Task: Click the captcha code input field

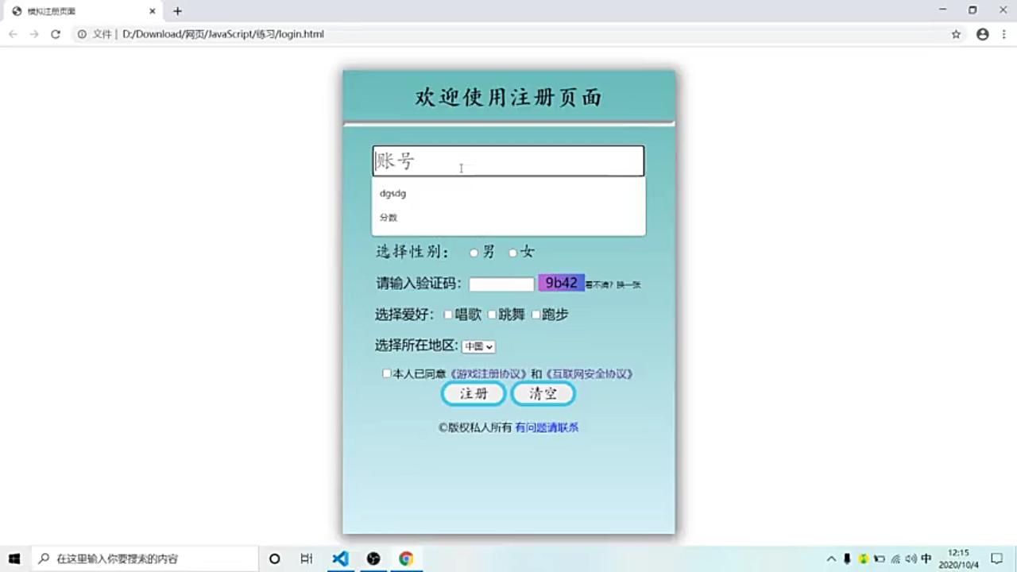Action: click(501, 284)
